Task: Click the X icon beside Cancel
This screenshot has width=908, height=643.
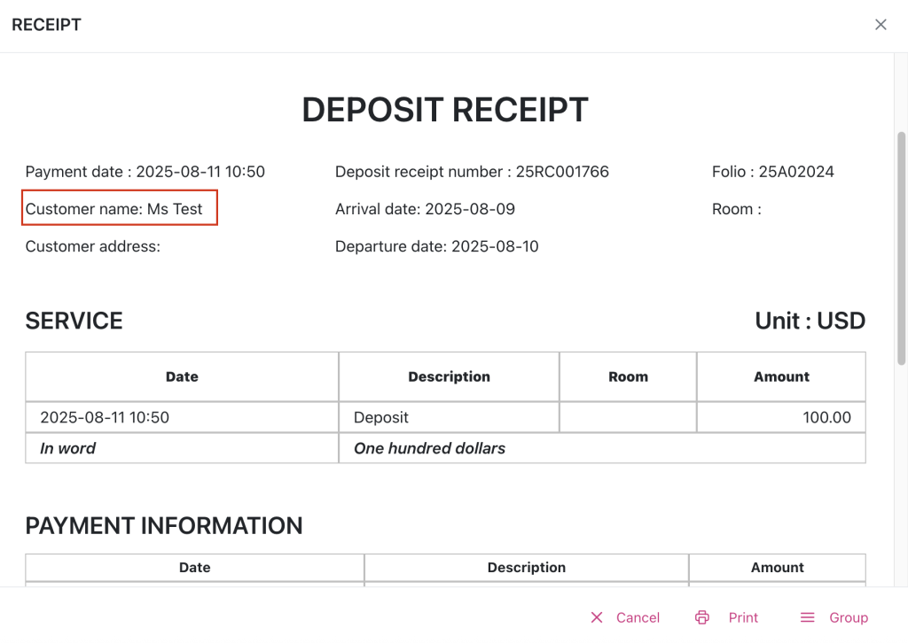Action: (597, 617)
